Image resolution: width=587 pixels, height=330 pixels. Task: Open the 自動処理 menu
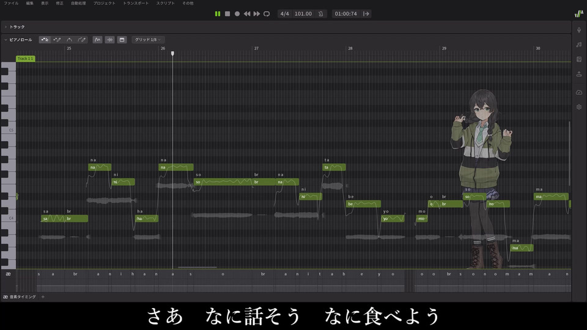(78, 3)
